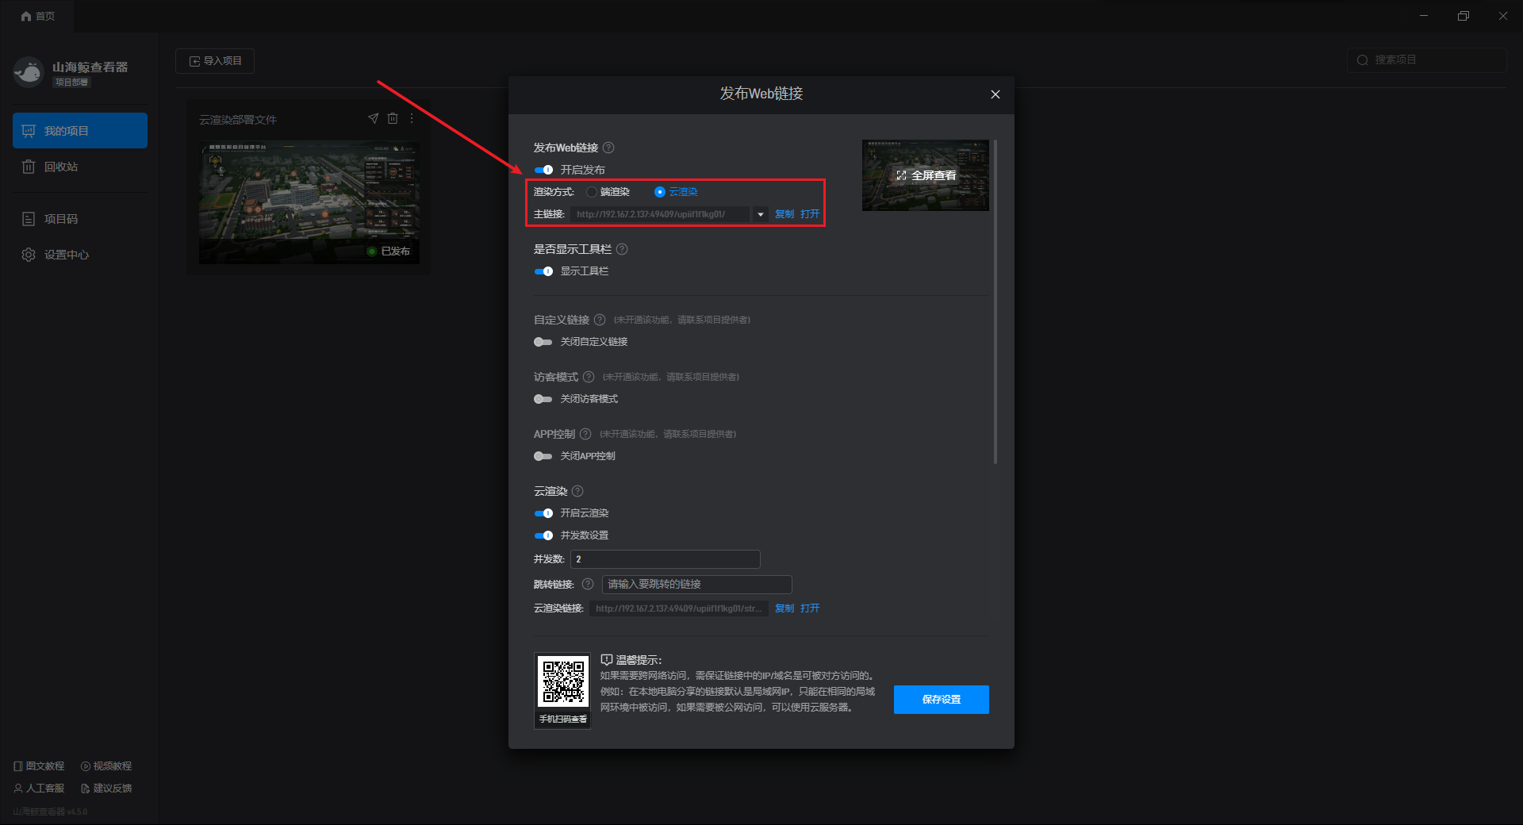The height and width of the screenshot is (825, 1523).
Task: Click the 全屏查看 preview thumbnail
Action: 926,175
